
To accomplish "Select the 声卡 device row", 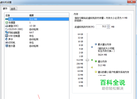I will [37, 39].
